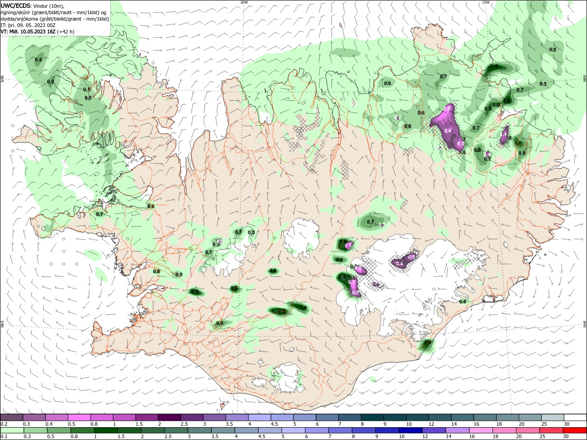587x440 pixels.
Task: Select the '2.2' precipitation value on the map
Action: click(282, 311)
